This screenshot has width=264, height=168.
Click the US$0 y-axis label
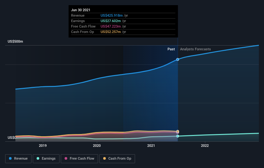pyautogui.click(x=12, y=138)
